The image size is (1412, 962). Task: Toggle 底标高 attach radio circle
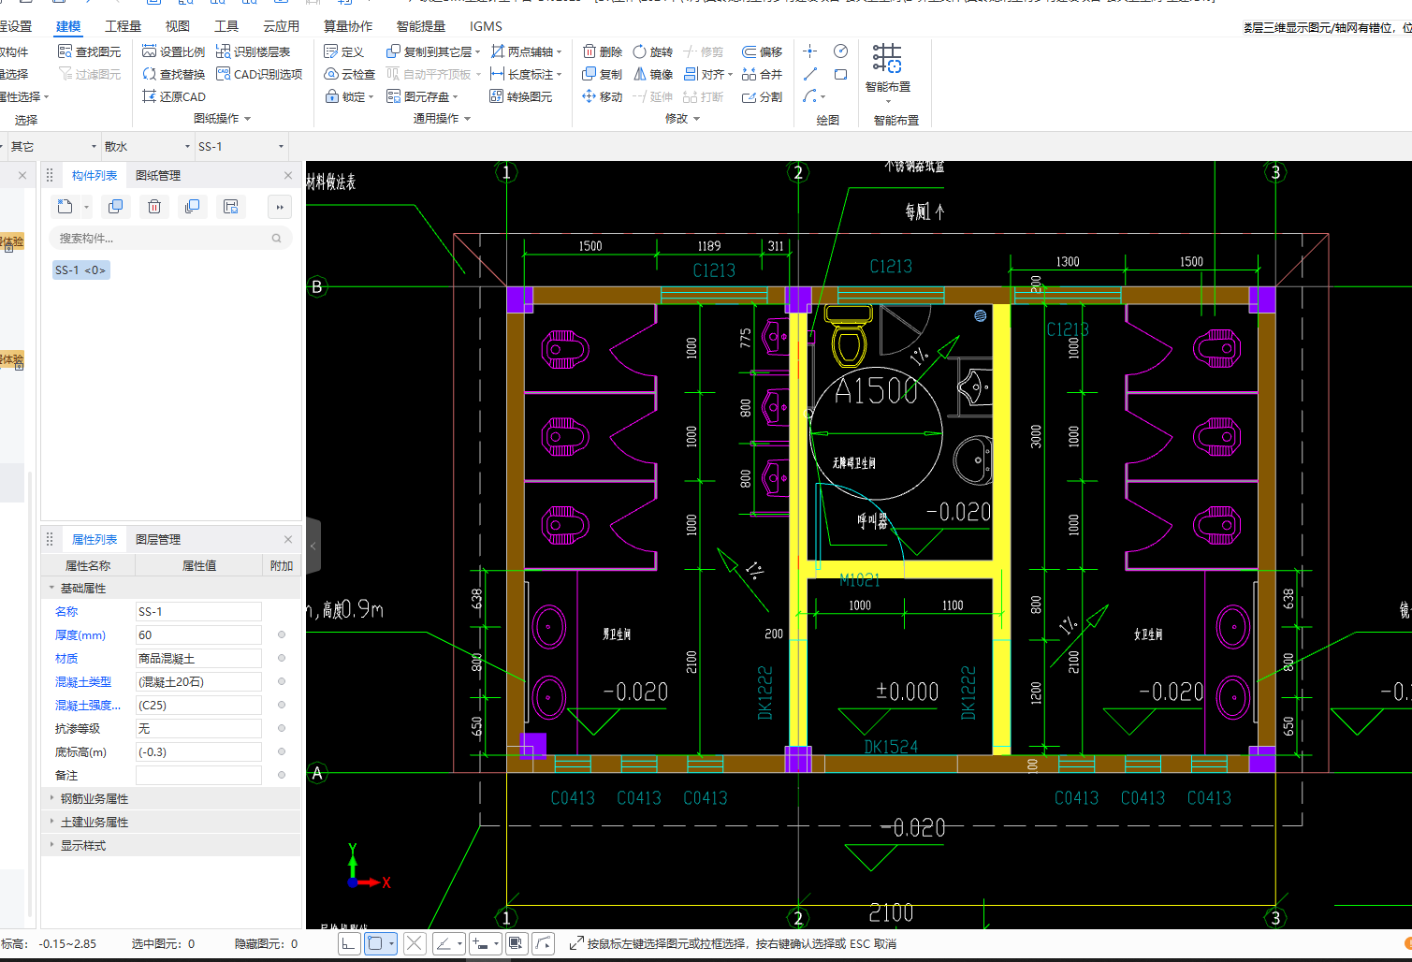pos(281,751)
